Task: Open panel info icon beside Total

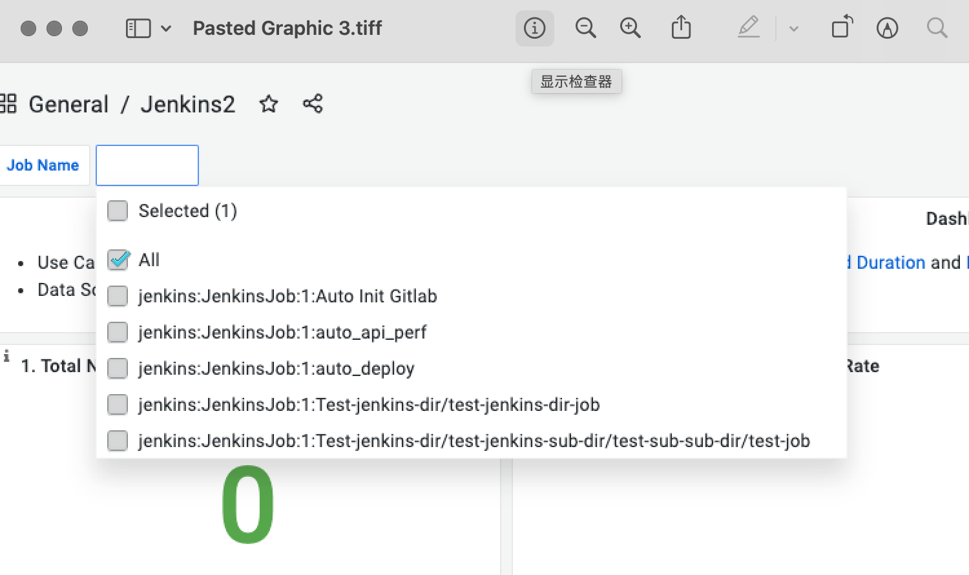Action: (6, 355)
